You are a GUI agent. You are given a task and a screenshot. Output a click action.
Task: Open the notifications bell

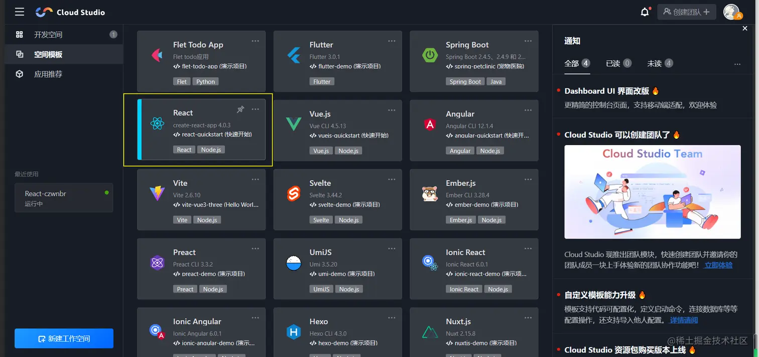tap(645, 12)
